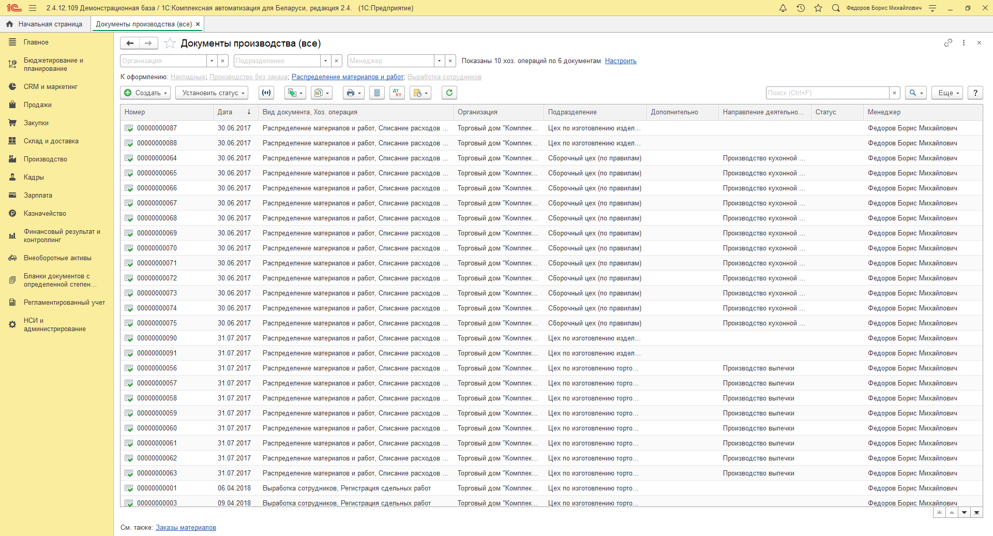
Task: Expand the print button dropdown
Action: point(354,93)
